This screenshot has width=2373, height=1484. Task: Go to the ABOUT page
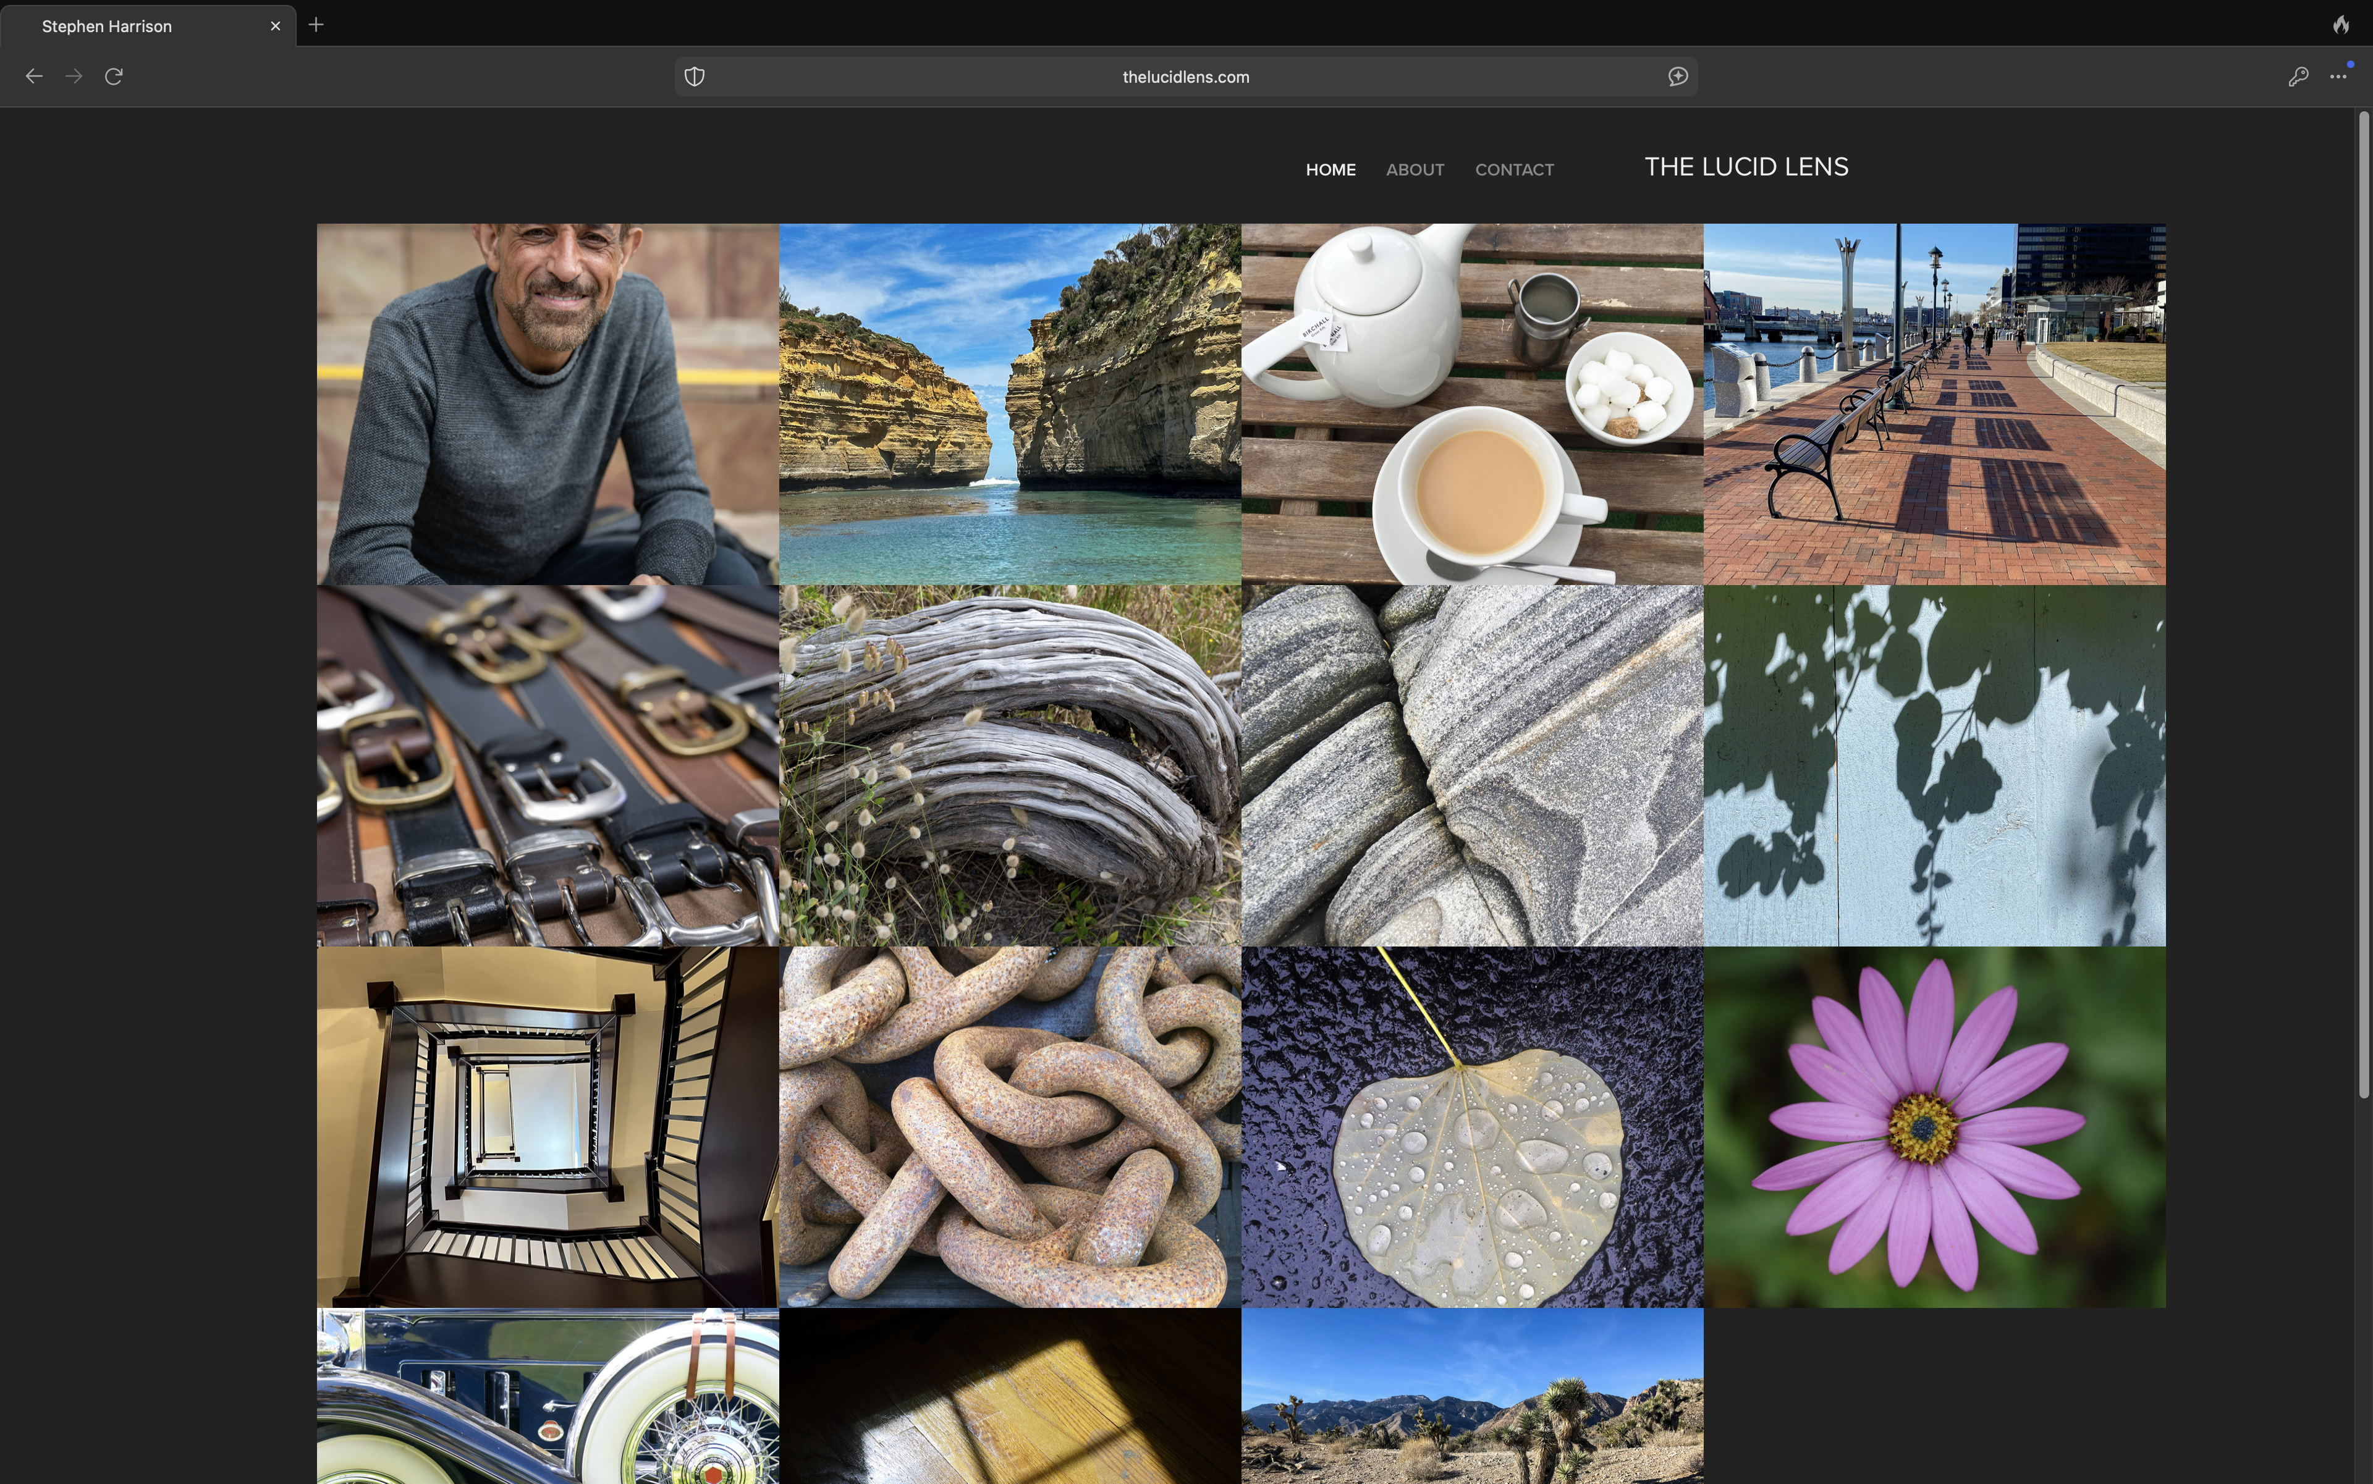(1415, 170)
